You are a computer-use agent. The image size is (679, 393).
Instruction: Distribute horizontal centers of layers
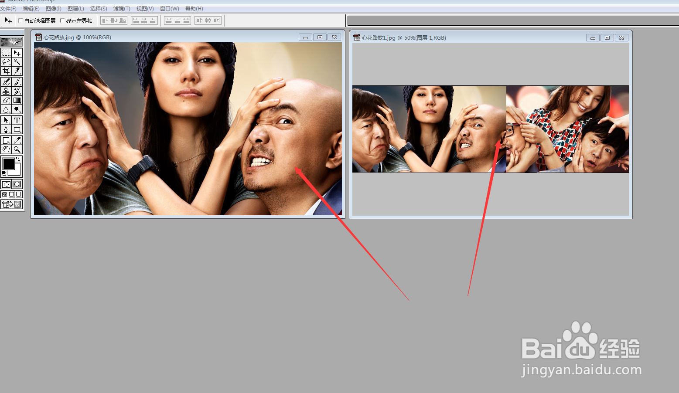point(208,20)
